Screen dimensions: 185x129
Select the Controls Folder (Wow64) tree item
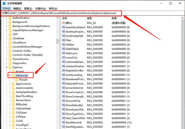27,55
